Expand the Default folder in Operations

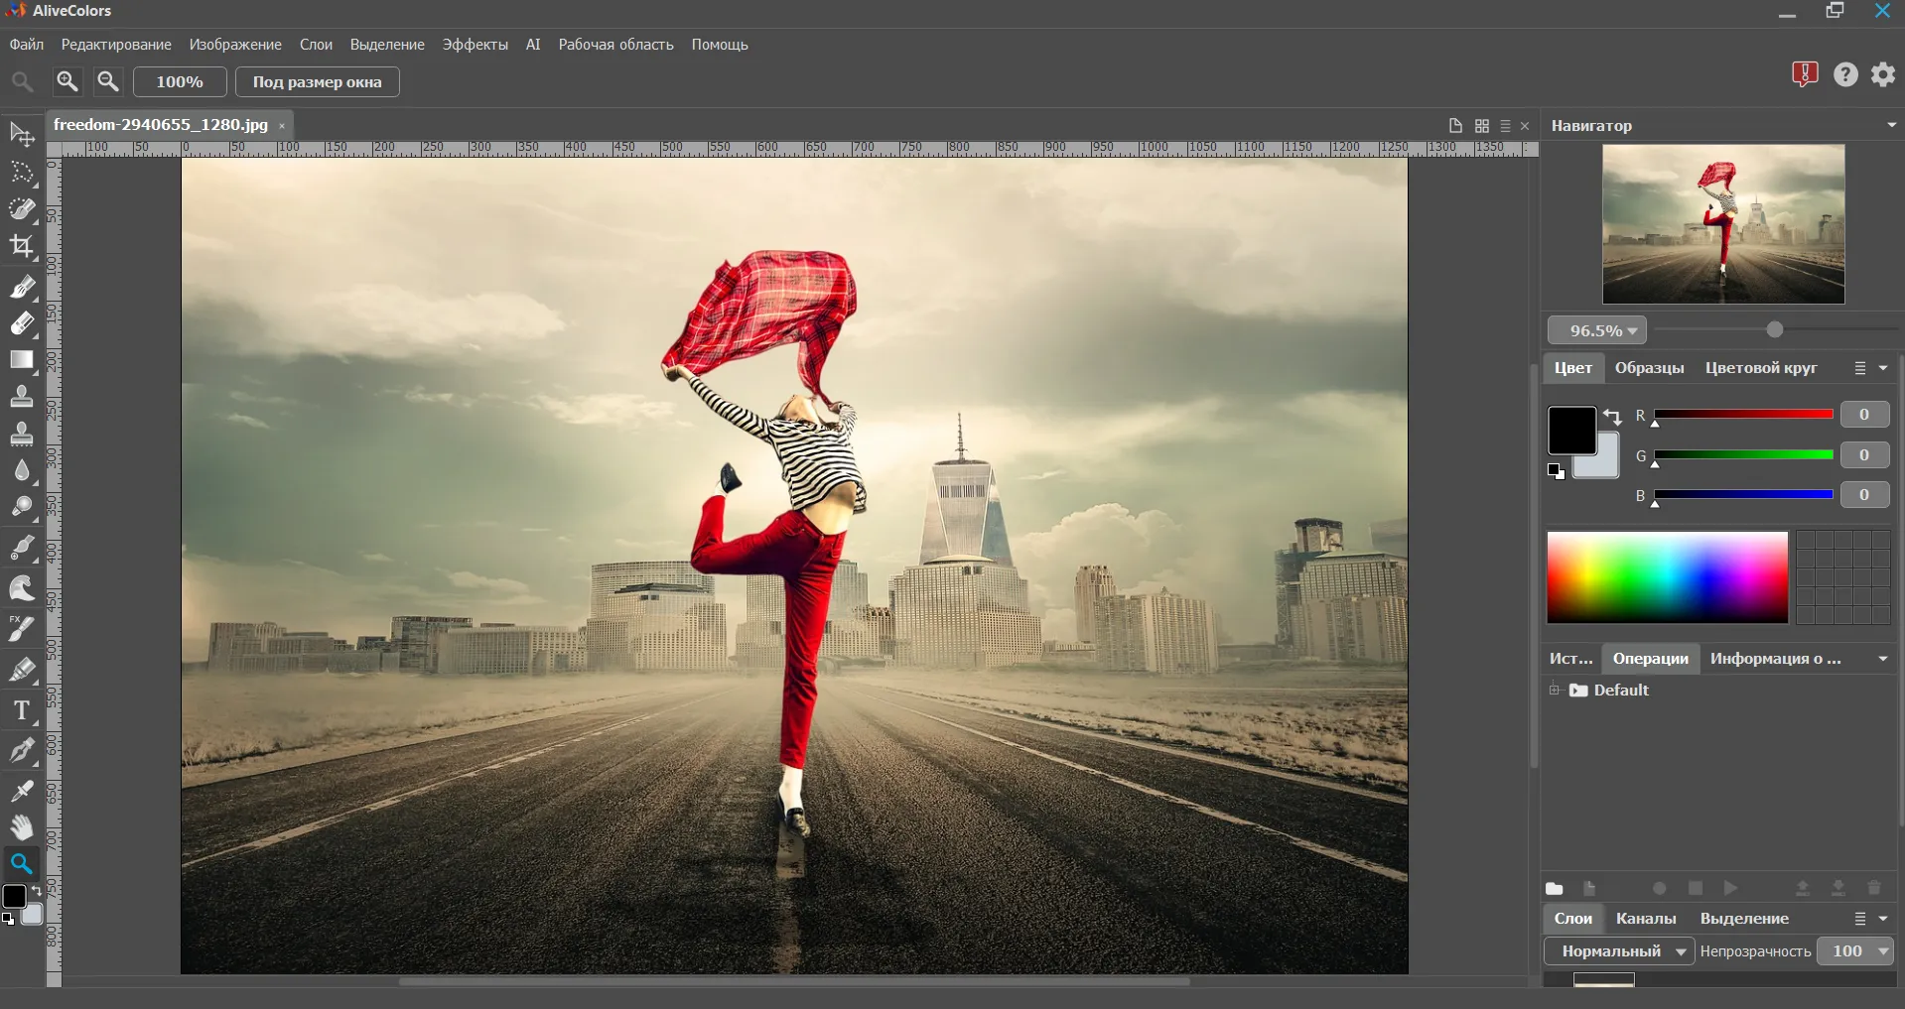[1554, 691]
